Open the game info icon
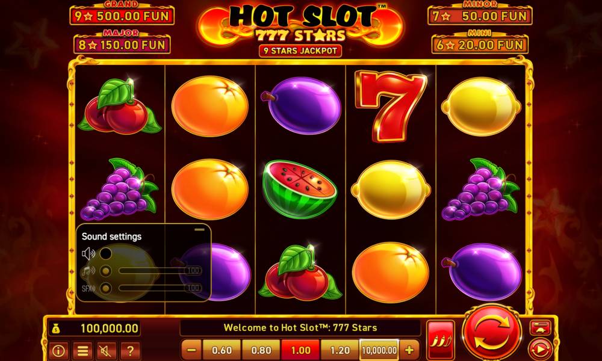 (x=58, y=350)
